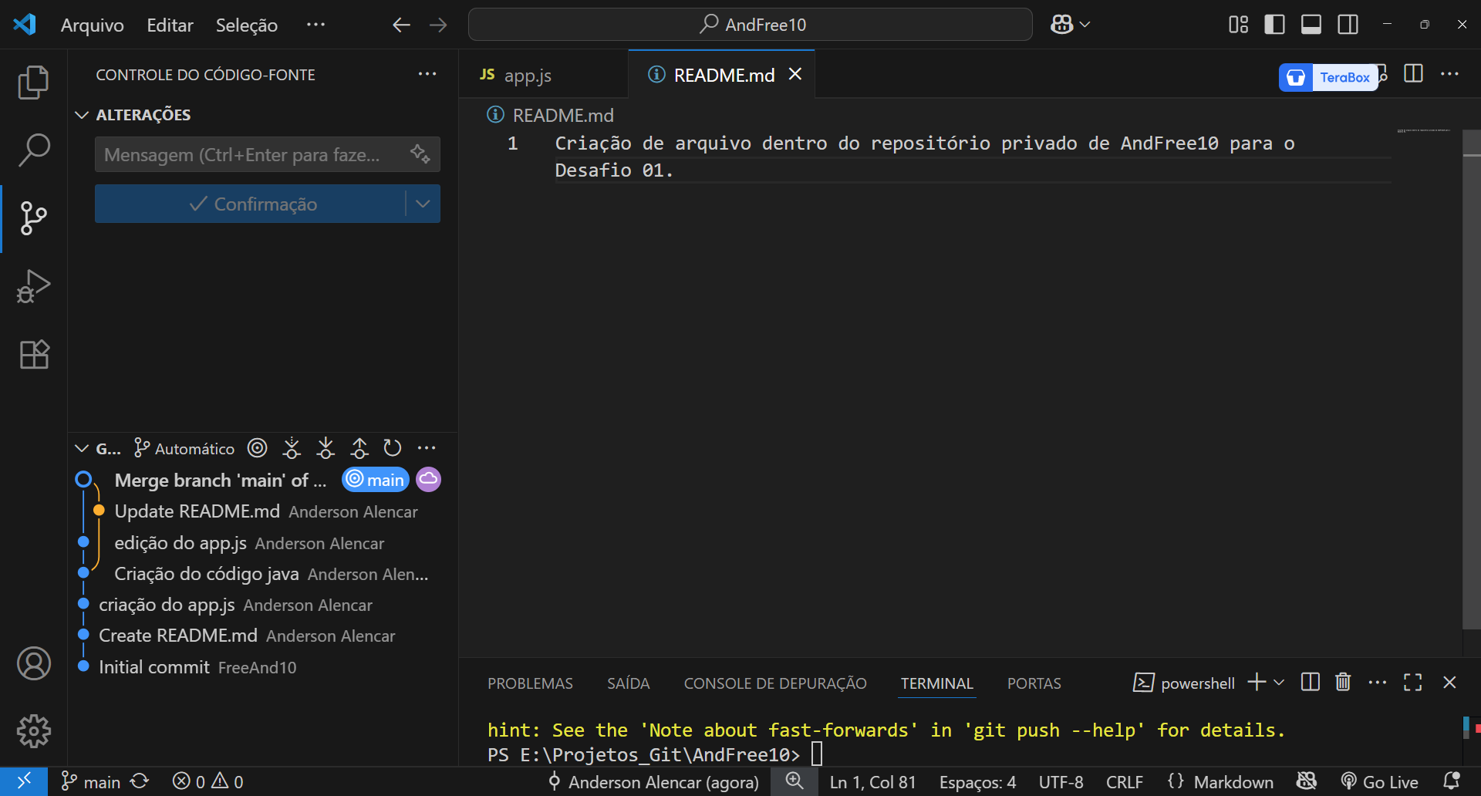
Task: Click the TeraBox button
Action: (x=1328, y=77)
